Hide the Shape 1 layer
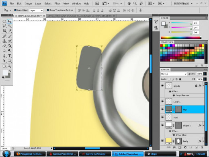209x157 pixels. 162,125
